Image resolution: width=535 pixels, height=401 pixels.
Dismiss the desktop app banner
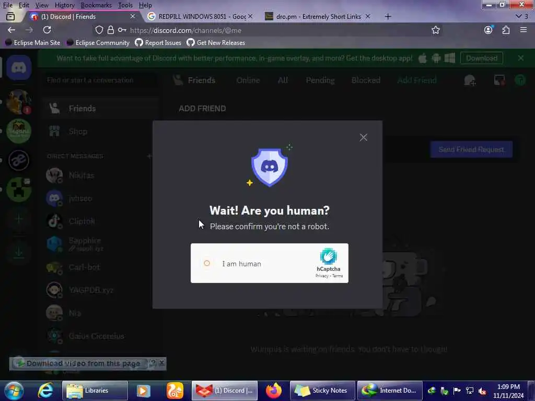[x=521, y=58]
